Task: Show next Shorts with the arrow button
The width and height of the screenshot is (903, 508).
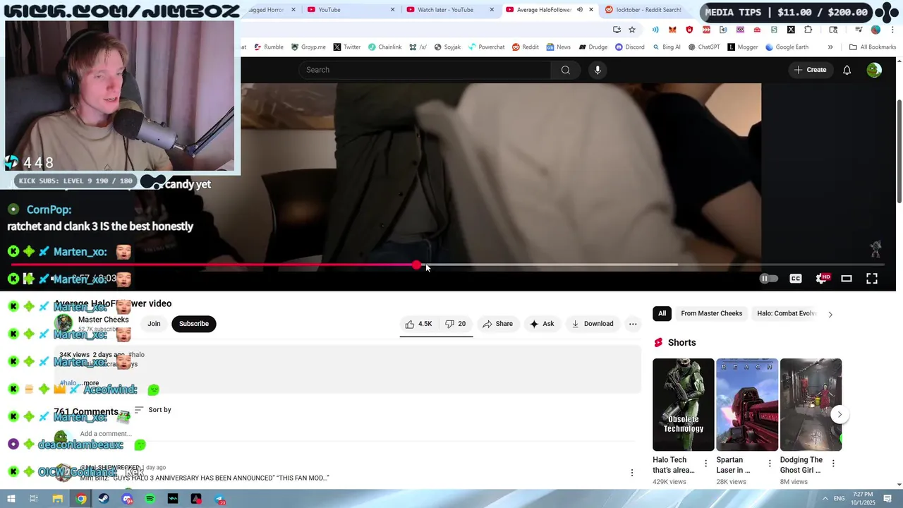Action: tap(840, 414)
